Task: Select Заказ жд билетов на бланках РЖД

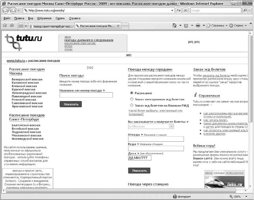Action: coord(132,105)
